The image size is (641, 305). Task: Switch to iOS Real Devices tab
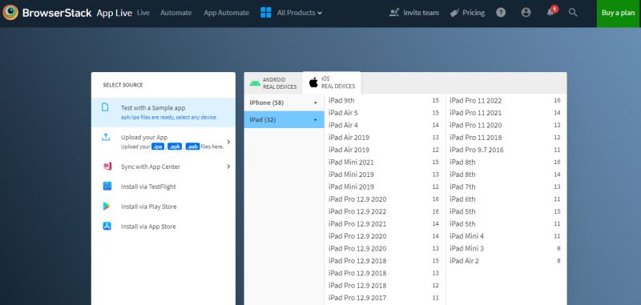pos(332,82)
